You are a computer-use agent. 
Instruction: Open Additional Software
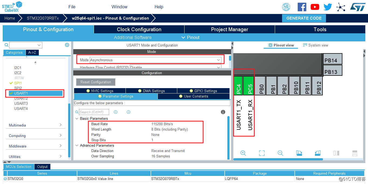point(133,37)
